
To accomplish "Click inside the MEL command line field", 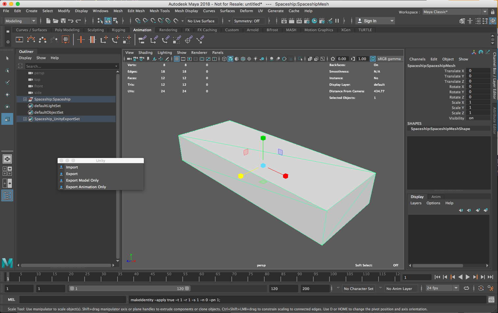I will tap(72, 300).
